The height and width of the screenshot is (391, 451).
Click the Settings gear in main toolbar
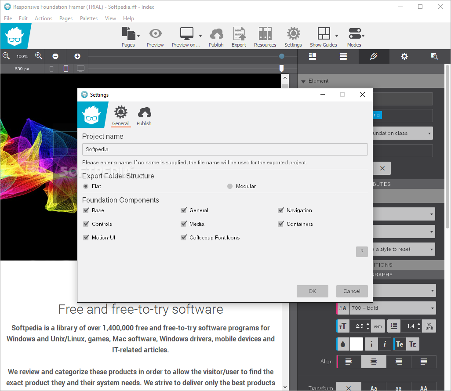click(293, 34)
